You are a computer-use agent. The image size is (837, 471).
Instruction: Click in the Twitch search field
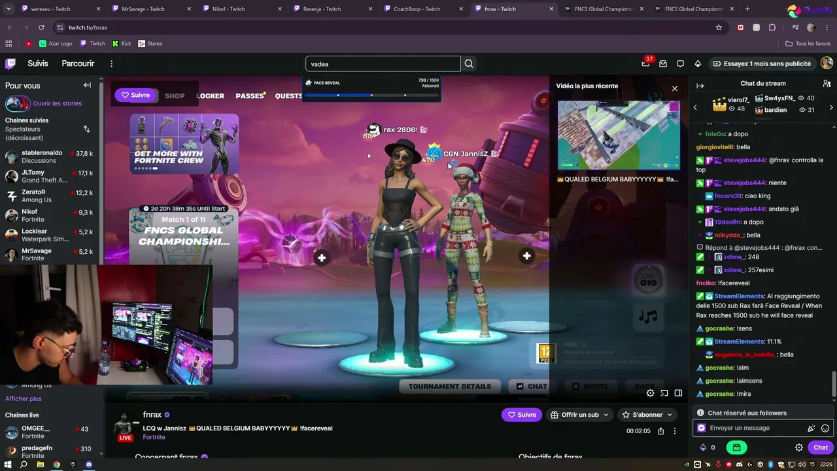coord(383,64)
